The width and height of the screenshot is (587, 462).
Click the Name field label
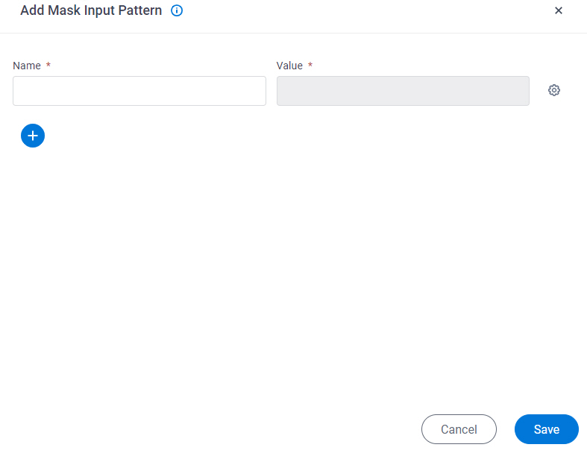pos(27,66)
